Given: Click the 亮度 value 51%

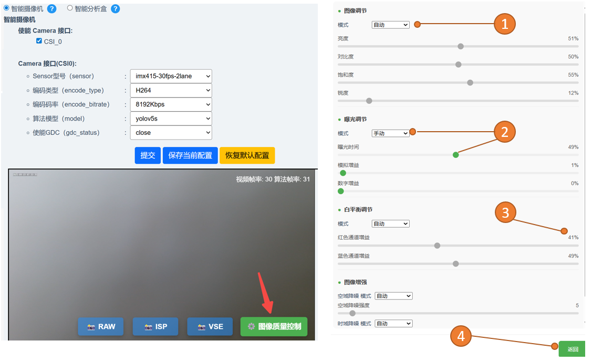Looking at the screenshot, I should click(573, 38).
